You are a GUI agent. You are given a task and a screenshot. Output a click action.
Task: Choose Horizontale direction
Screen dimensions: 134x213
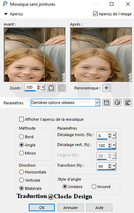point(21,172)
